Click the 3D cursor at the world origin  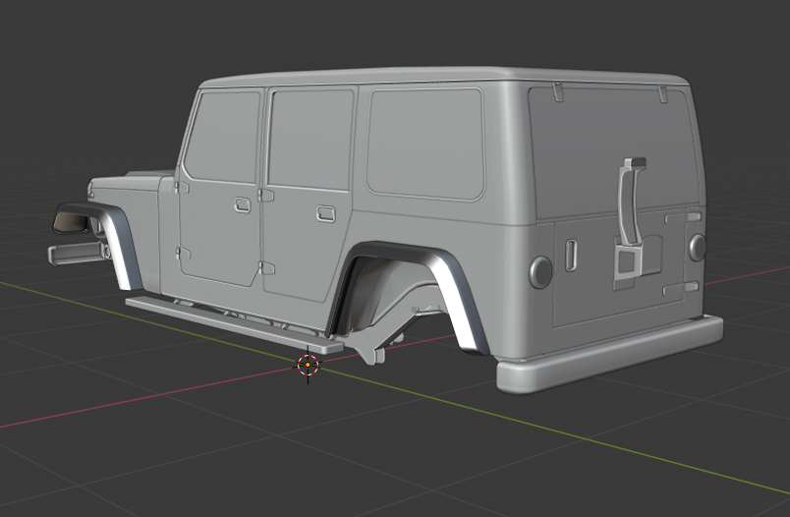pos(308,365)
